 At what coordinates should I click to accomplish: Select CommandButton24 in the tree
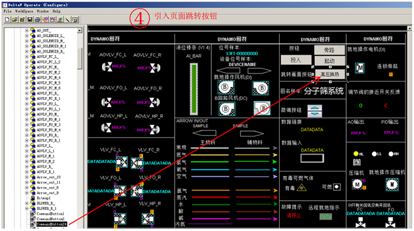pos(51,224)
